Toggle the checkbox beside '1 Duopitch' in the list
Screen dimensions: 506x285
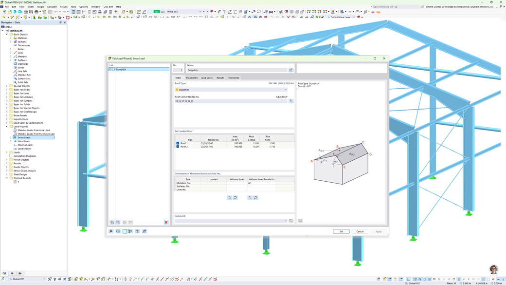click(x=110, y=69)
